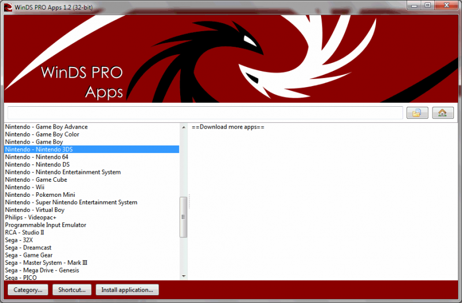Viewport: 462px width, 303px height.
Task: Minimize the WinDS PRO Apps window
Action: point(414,5)
